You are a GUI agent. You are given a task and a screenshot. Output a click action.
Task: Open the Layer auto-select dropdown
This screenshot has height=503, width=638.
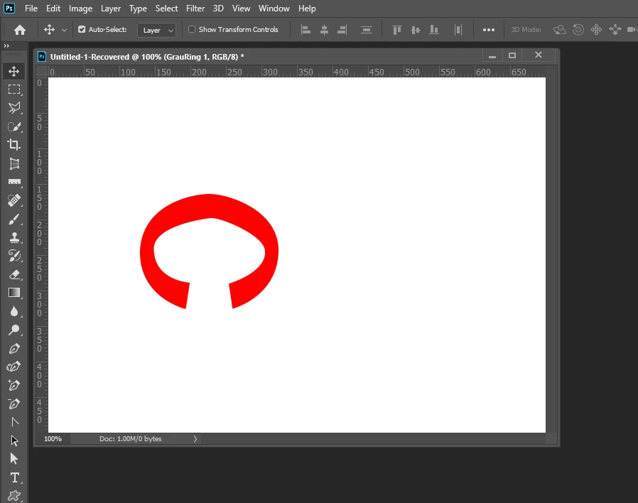click(x=156, y=30)
